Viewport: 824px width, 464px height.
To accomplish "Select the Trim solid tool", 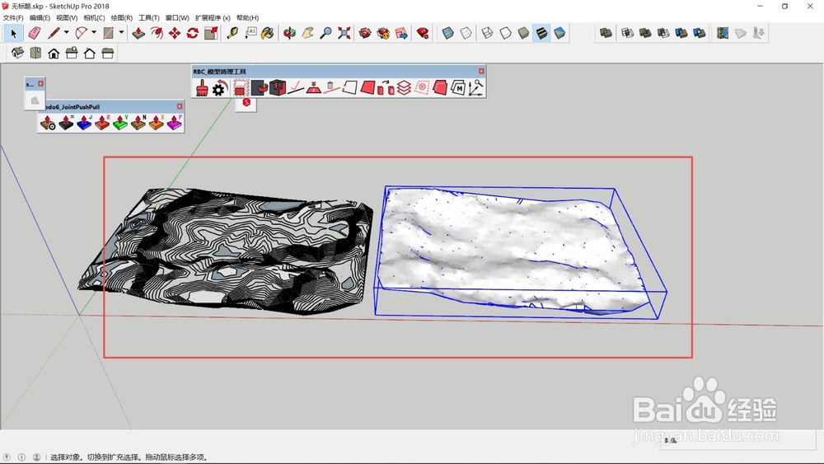I will coord(681,33).
